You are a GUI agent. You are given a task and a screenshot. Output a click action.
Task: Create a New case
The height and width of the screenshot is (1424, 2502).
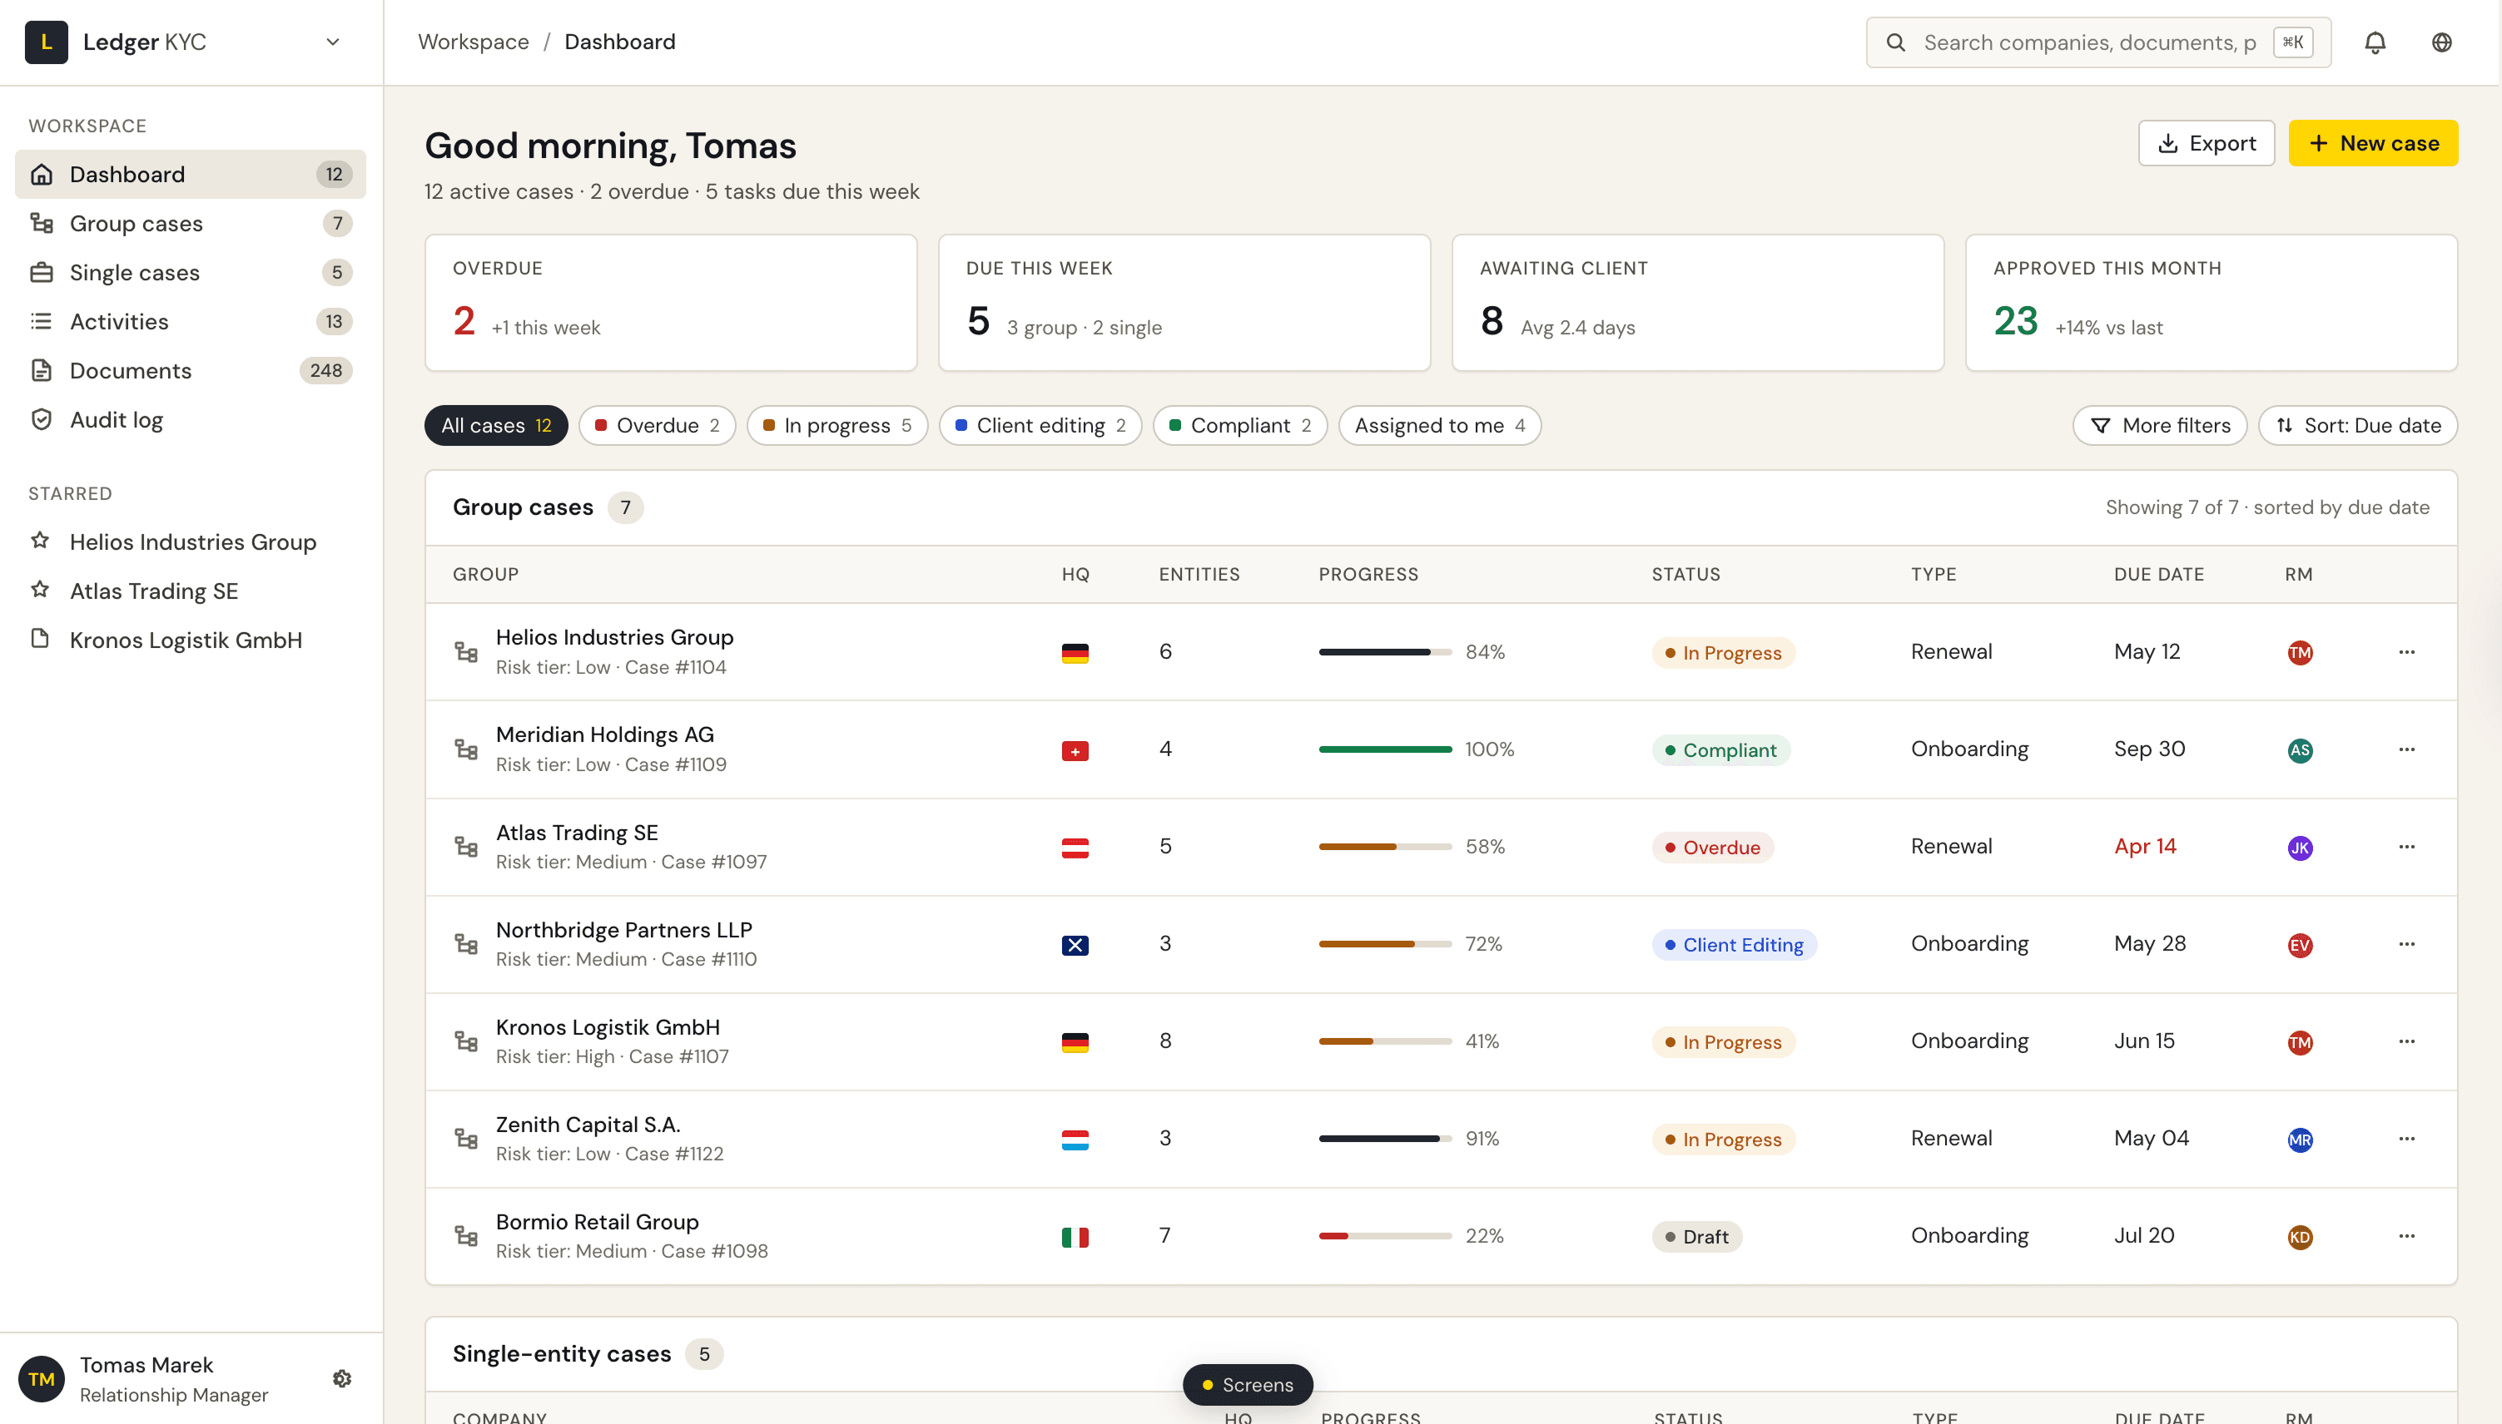pyautogui.click(x=2375, y=141)
